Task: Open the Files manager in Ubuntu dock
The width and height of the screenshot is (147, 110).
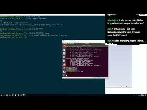Action: pos(64,53)
